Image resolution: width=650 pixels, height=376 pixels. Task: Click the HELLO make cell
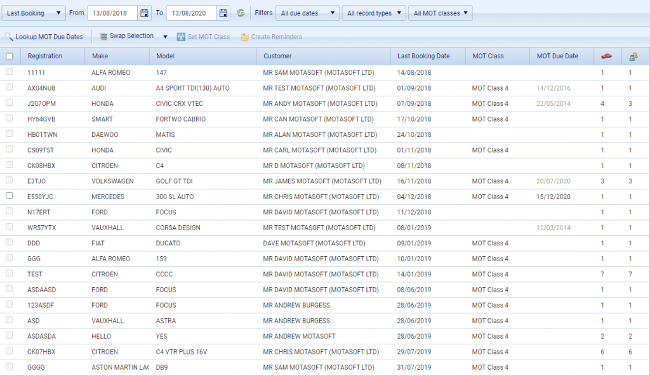coord(101,336)
